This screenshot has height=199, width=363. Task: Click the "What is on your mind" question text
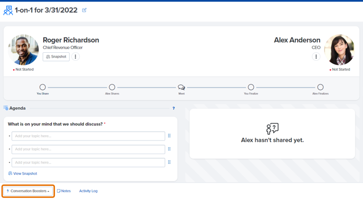click(55, 124)
